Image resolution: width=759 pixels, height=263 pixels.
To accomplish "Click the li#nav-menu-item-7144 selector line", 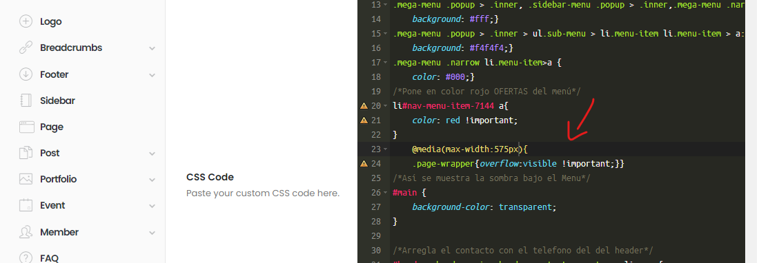I will tap(451, 106).
